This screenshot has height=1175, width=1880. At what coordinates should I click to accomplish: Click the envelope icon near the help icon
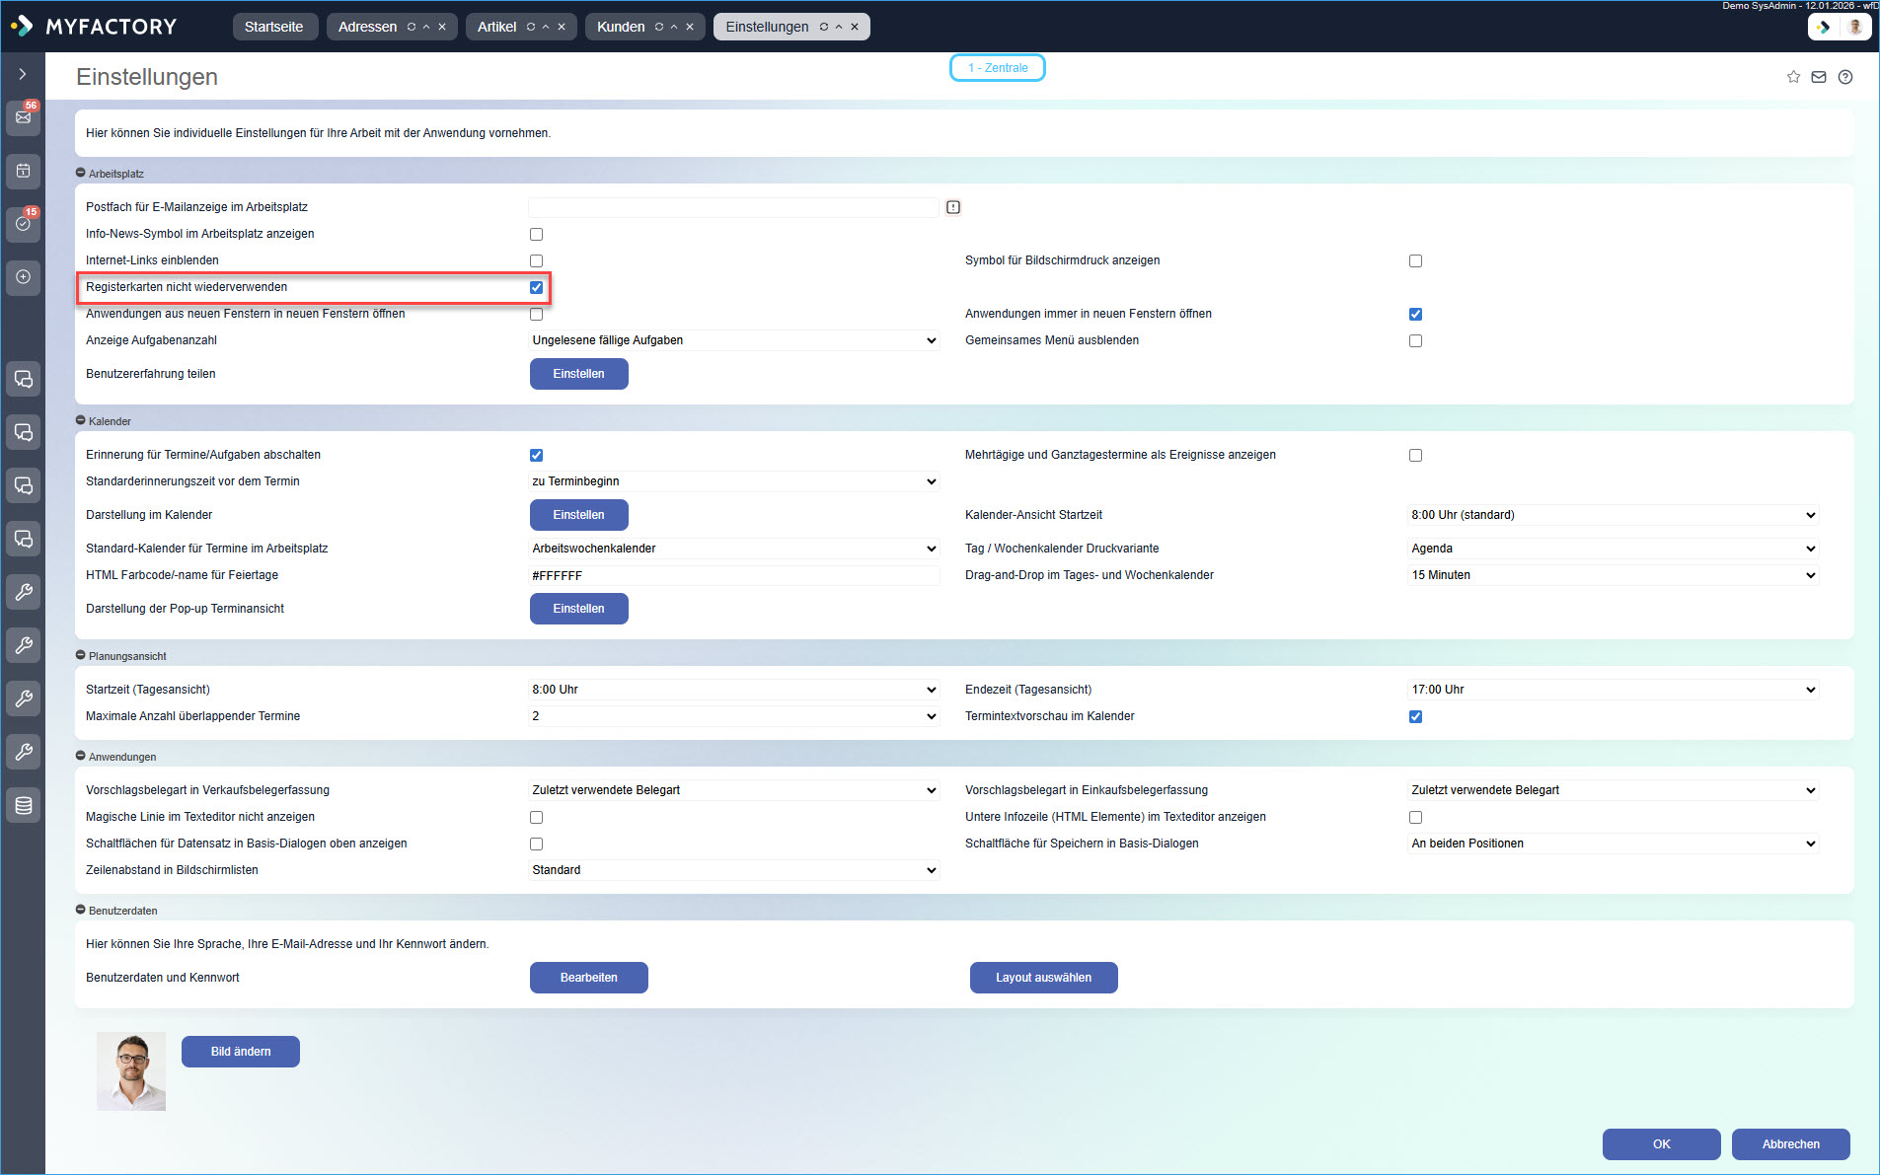(x=1819, y=77)
